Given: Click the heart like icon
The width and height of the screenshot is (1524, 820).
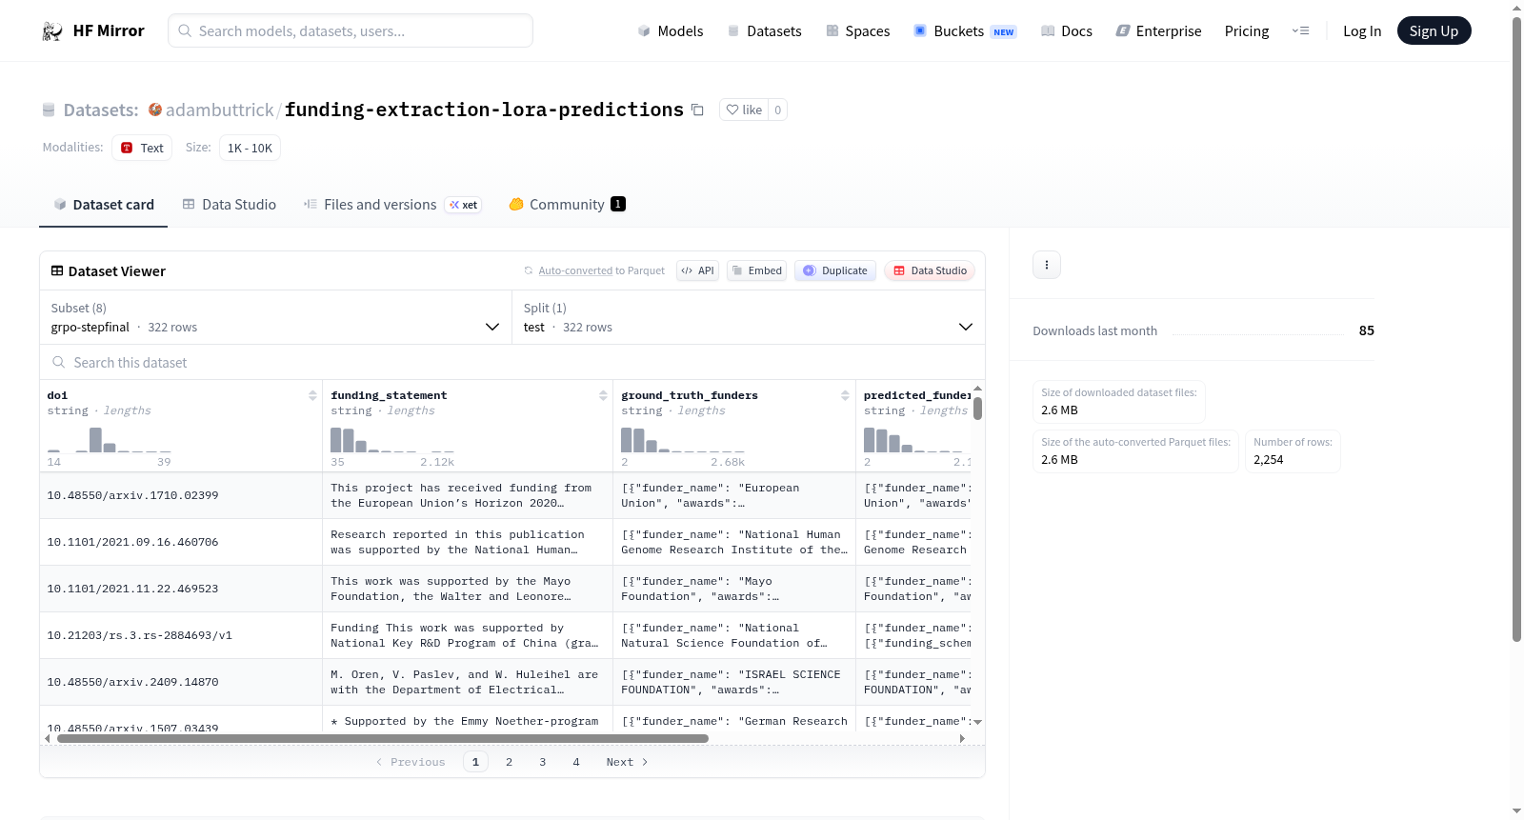Looking at the screenshot, I should click(732, 110).
